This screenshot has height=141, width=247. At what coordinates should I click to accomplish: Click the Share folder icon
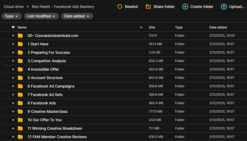[148, 7]
